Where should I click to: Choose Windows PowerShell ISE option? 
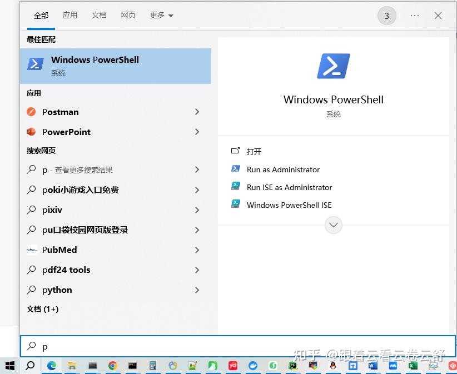click(289, 205)
